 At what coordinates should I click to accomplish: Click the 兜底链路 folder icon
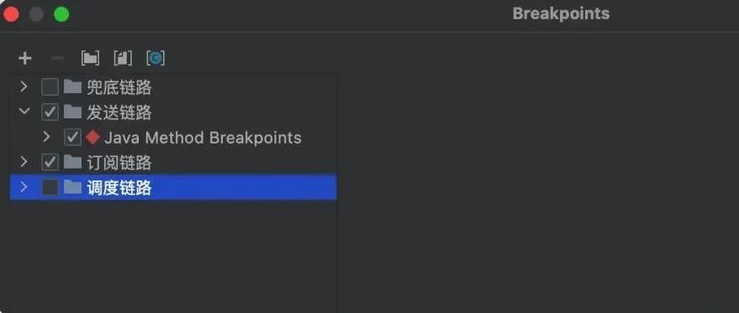pos(72,86)
